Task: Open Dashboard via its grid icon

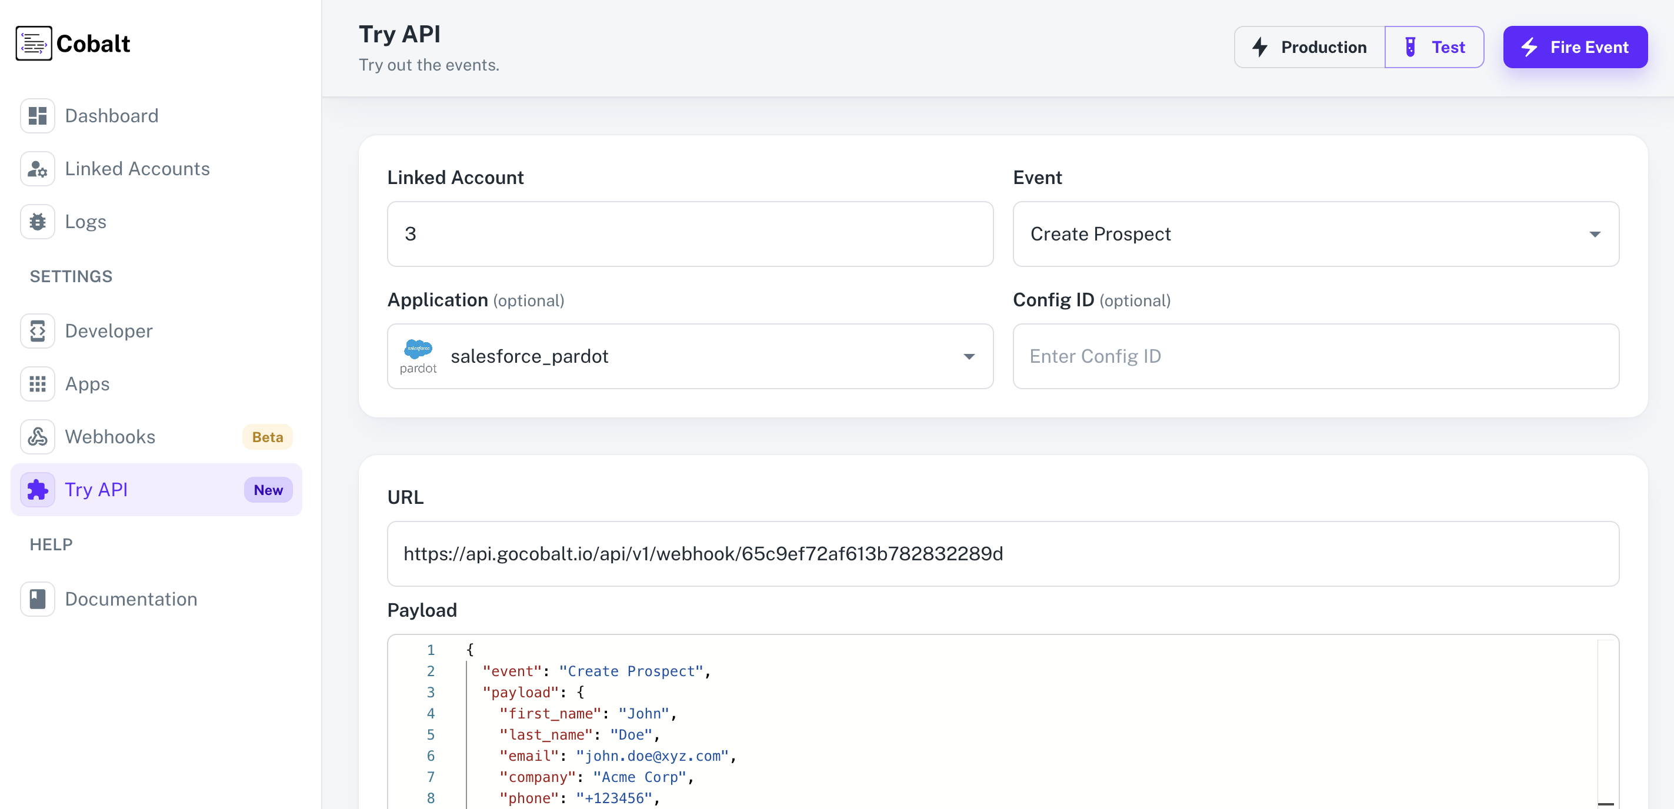Action: (38, 116)
